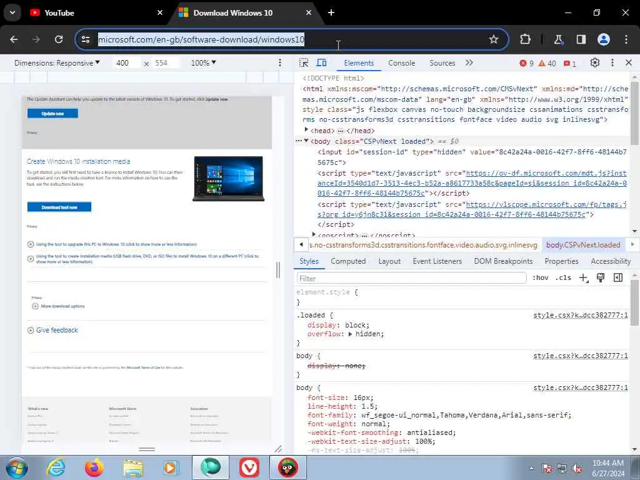Open the 100% zoom dropdown
Image resolution: width=640 pixels, height=480 pixels.
point(203,63)
